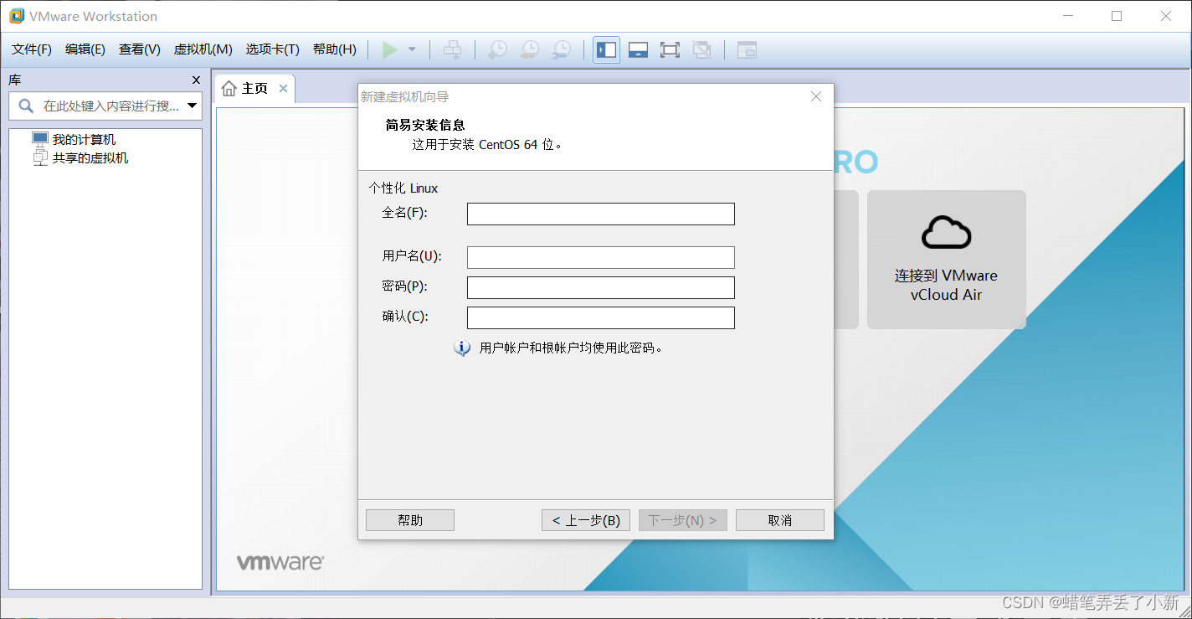Toggle the library sidebar view icon
1192x619 pixels.
tap(606, 50)
